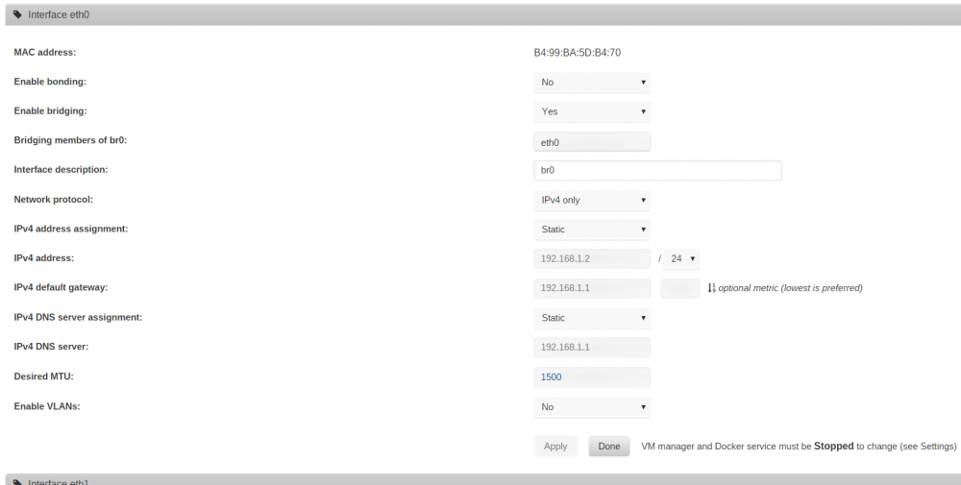This screenshot has height=485, width=961.
Task: Open the Network protocol dropdown
Action: [592, 200]
